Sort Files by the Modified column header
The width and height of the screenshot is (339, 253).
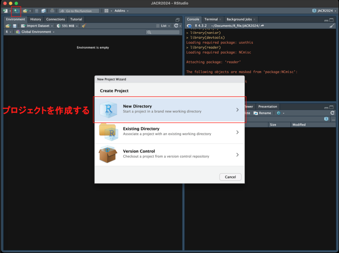point(313,125)
